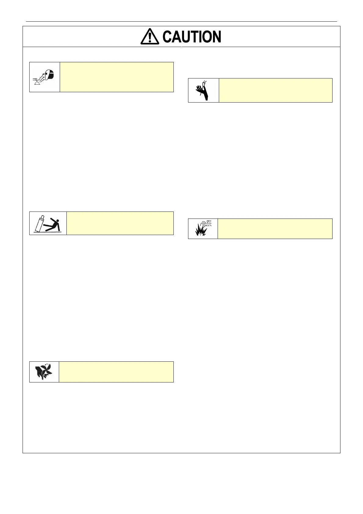Click the yellow box beside the fire burst

pos(275,229)
